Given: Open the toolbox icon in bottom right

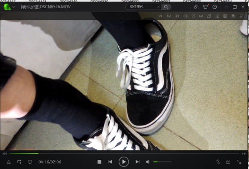Looking at the screenshot, I should (228, 162).
